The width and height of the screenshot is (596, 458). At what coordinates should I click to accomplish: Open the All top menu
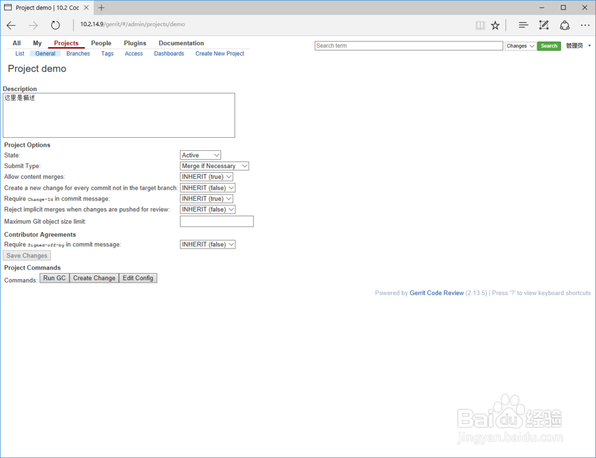pyautogui.click(x=17, y=43)
